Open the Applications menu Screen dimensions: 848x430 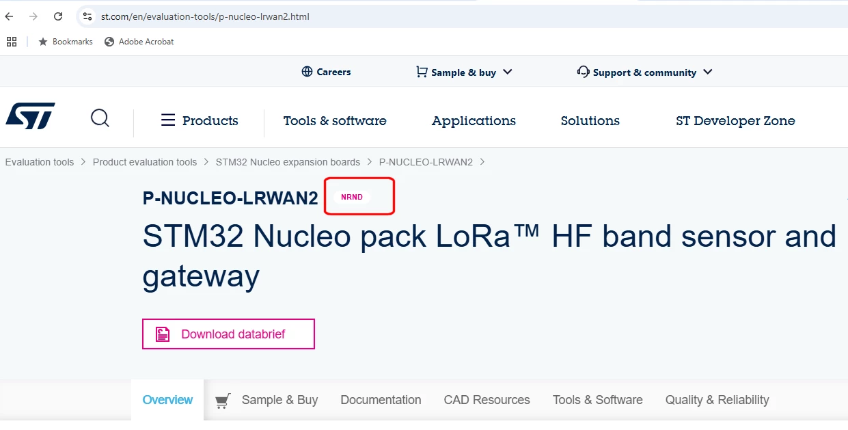(x=474, y=121)
